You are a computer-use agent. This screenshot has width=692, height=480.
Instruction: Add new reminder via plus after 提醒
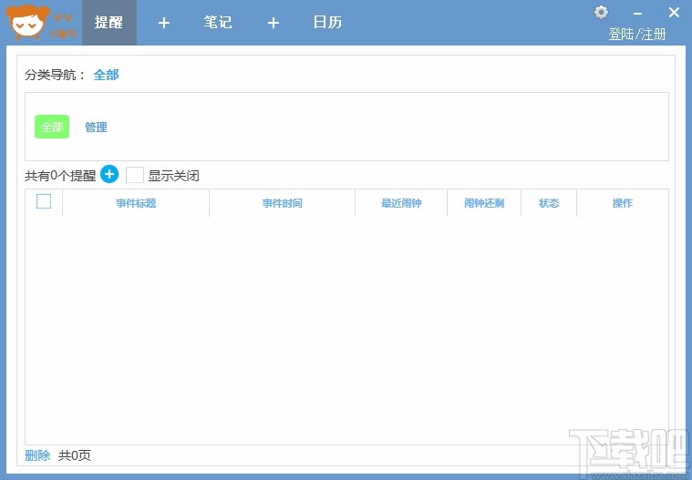(x=164, y=23)
